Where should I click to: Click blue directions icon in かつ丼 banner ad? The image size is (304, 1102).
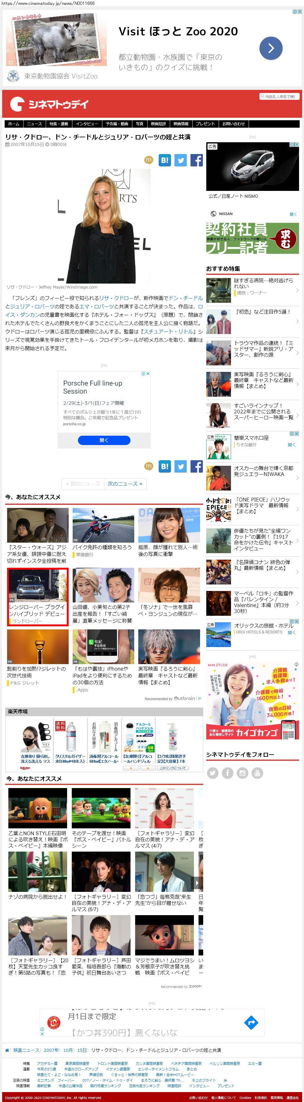point(251,1022)
